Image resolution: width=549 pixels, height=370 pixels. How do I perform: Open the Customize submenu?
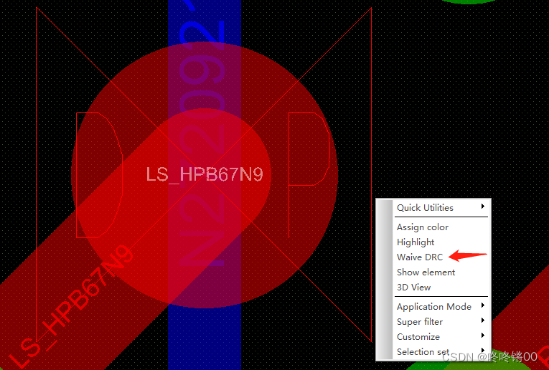point(441,337)
